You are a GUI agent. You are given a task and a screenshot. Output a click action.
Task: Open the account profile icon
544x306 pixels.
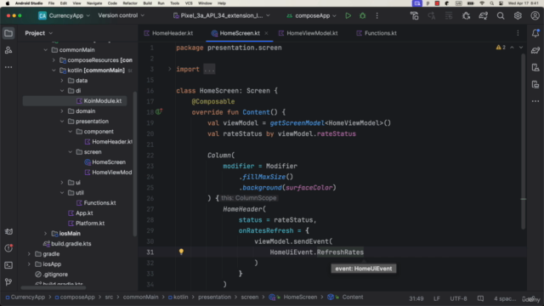[x=535, y=15]
